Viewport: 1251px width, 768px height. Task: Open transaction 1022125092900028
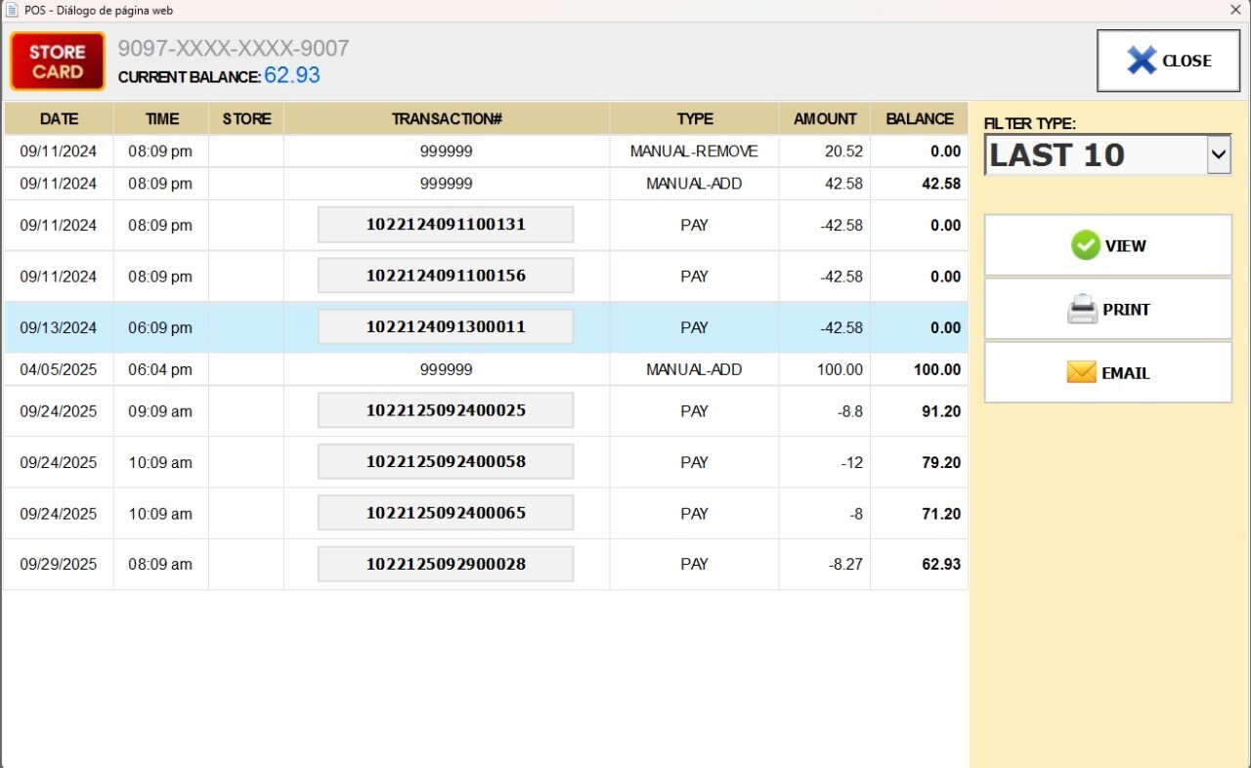click(x=446, y=564)
